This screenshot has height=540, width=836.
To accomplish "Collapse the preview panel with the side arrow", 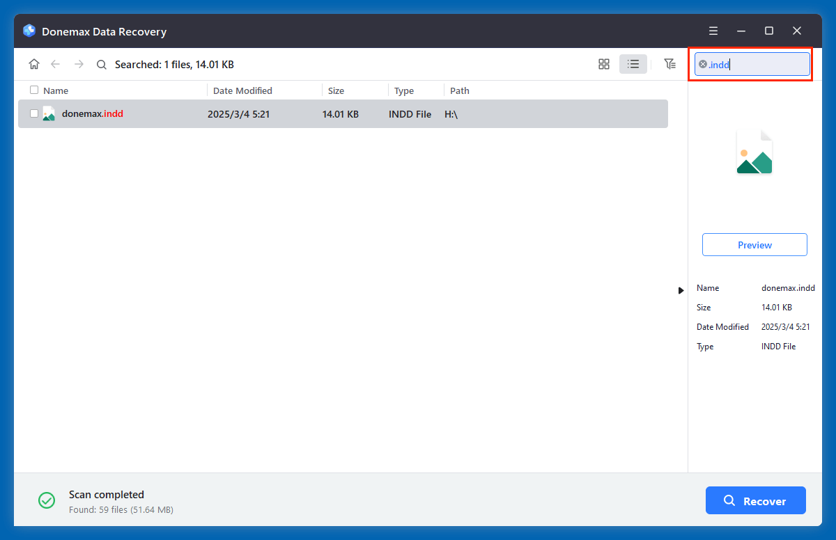I will (681, 290).
